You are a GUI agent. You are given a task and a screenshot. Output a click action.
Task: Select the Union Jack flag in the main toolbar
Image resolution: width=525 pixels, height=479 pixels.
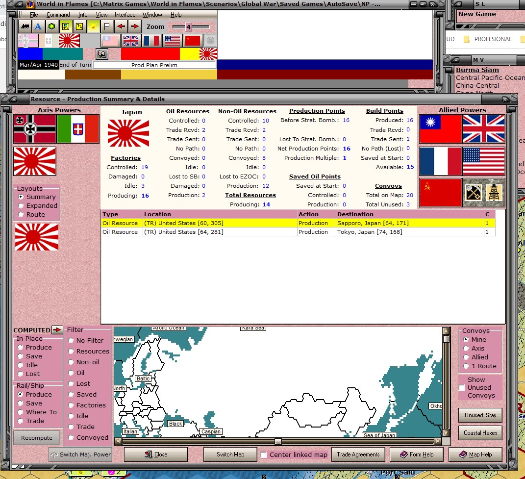point(130,41)
